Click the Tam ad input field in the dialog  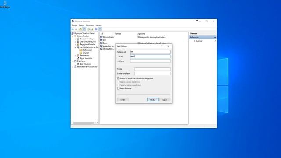point(150,57)
